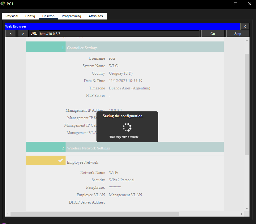Click the vertical scrollbar down arrow
The width and height of the screenshot is (256, 224).
coord(247,208)
